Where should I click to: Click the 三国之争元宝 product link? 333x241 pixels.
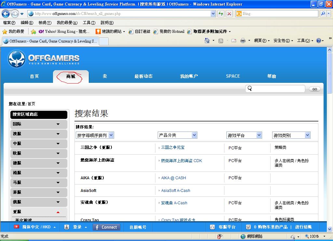tap(173, 147)
